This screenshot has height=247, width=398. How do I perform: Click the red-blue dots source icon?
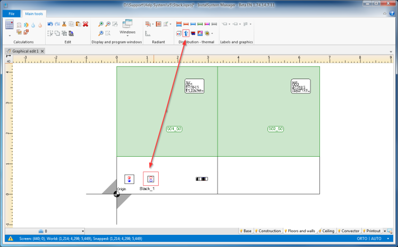[x=179, y=33]
